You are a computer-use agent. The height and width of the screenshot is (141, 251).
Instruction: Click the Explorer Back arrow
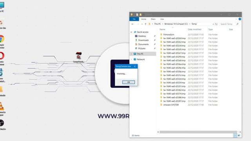tap(133, 24)
